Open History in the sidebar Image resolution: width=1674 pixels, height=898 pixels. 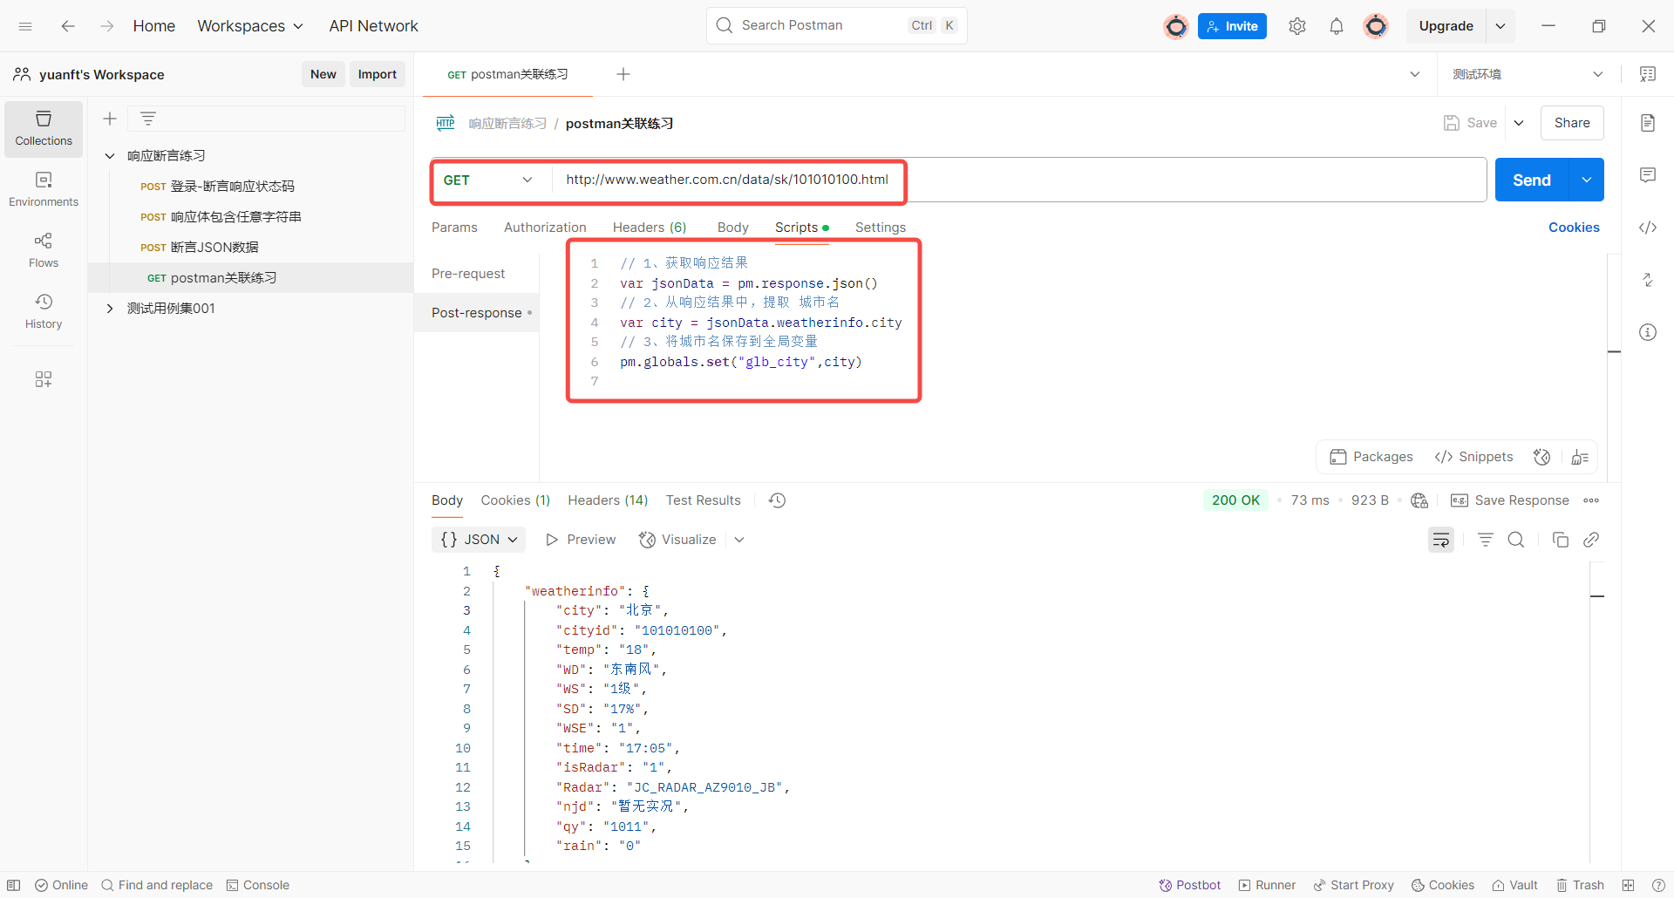coord(44,311)
